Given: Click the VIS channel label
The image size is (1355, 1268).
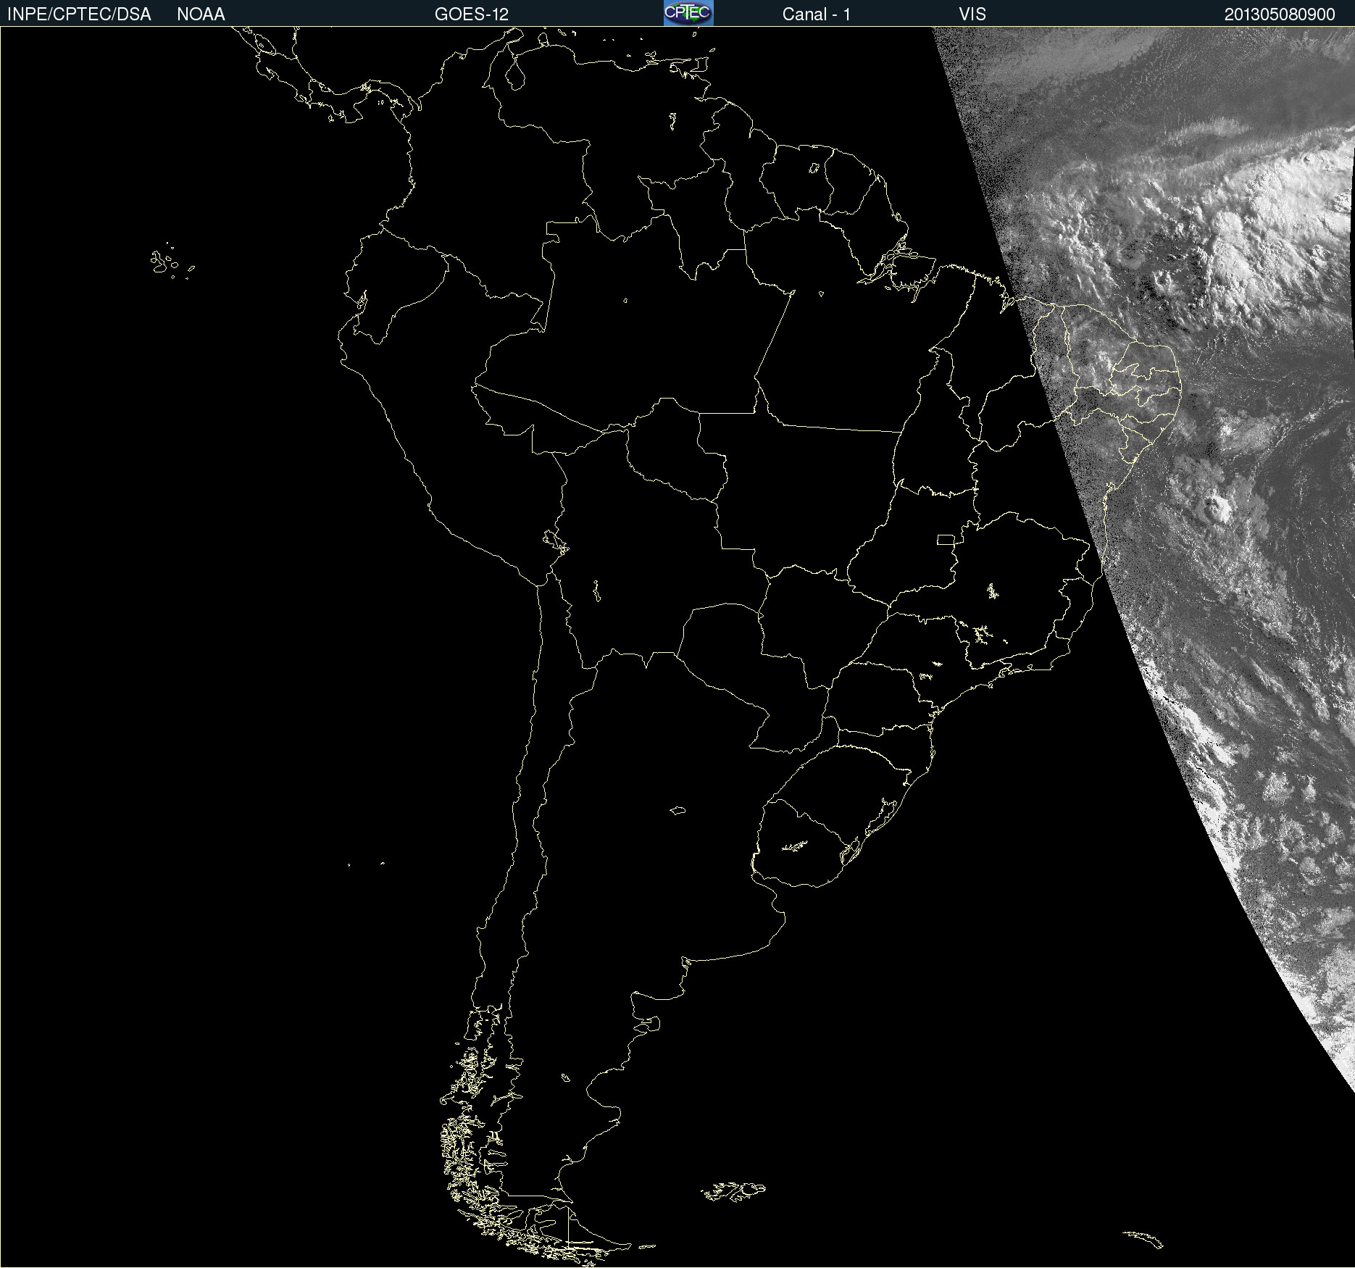Looking at the screenshot, I should (972, 14).
